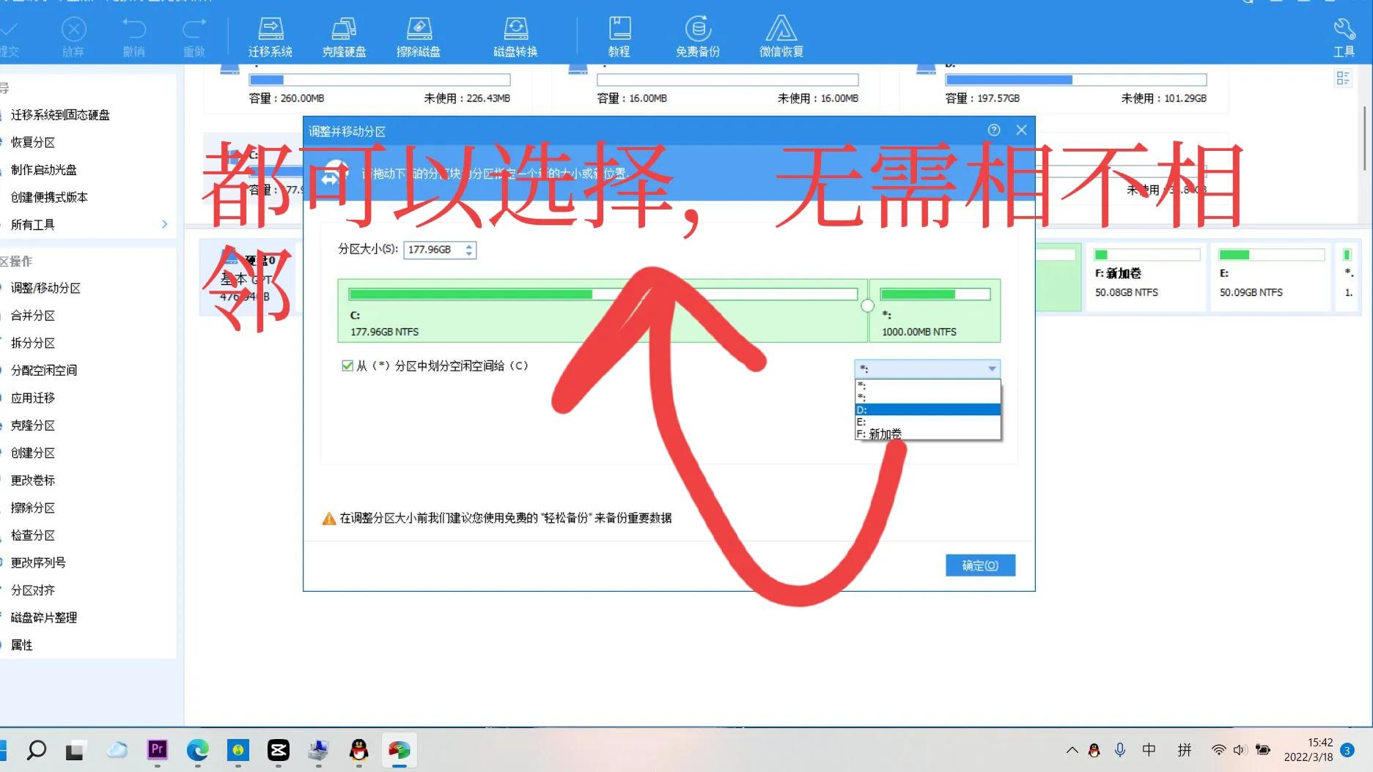This screenshot has height=772, width=1373.
Task: Open the 克隆硬盘 tool
Action: (345, 35)
